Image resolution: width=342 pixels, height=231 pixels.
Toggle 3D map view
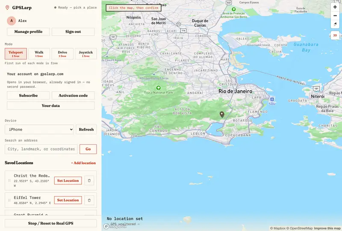click(x=335, y=36)
